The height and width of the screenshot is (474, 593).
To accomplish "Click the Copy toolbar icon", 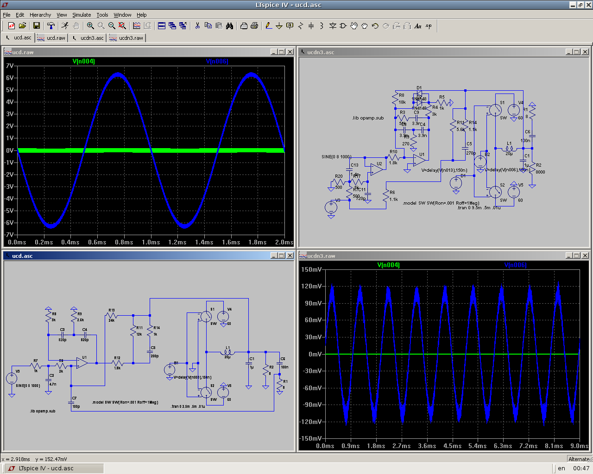I will [x=208, y=26].
